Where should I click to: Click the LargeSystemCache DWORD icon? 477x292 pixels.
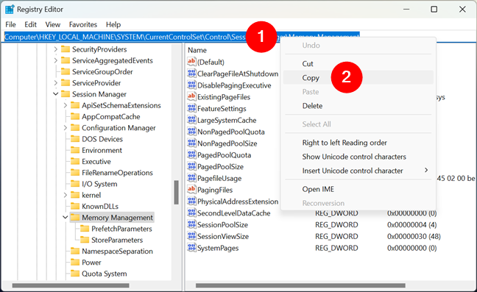pos(191,120)
